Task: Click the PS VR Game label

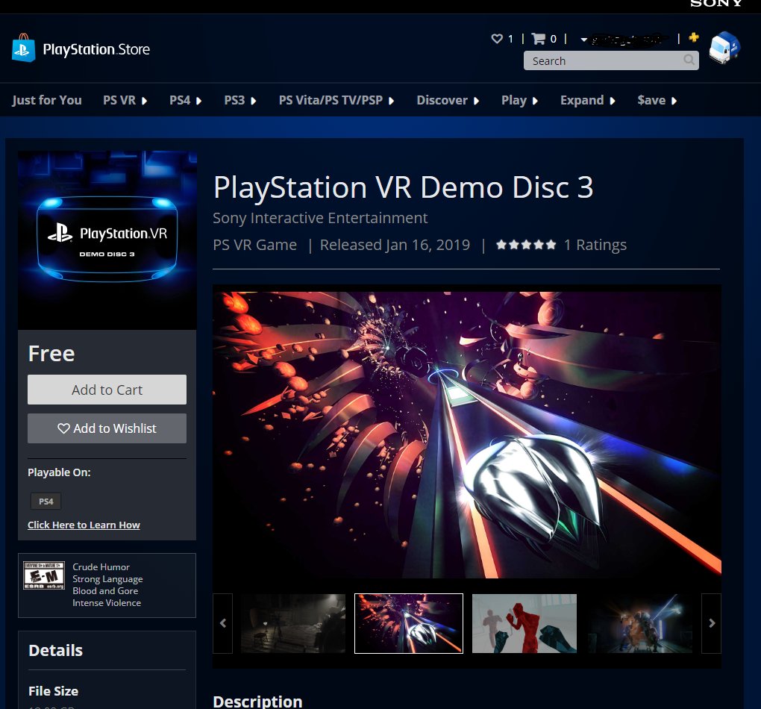Action: (255, 245)
